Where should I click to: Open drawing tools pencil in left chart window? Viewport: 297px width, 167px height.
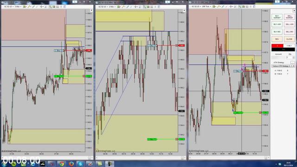(29, 6)
